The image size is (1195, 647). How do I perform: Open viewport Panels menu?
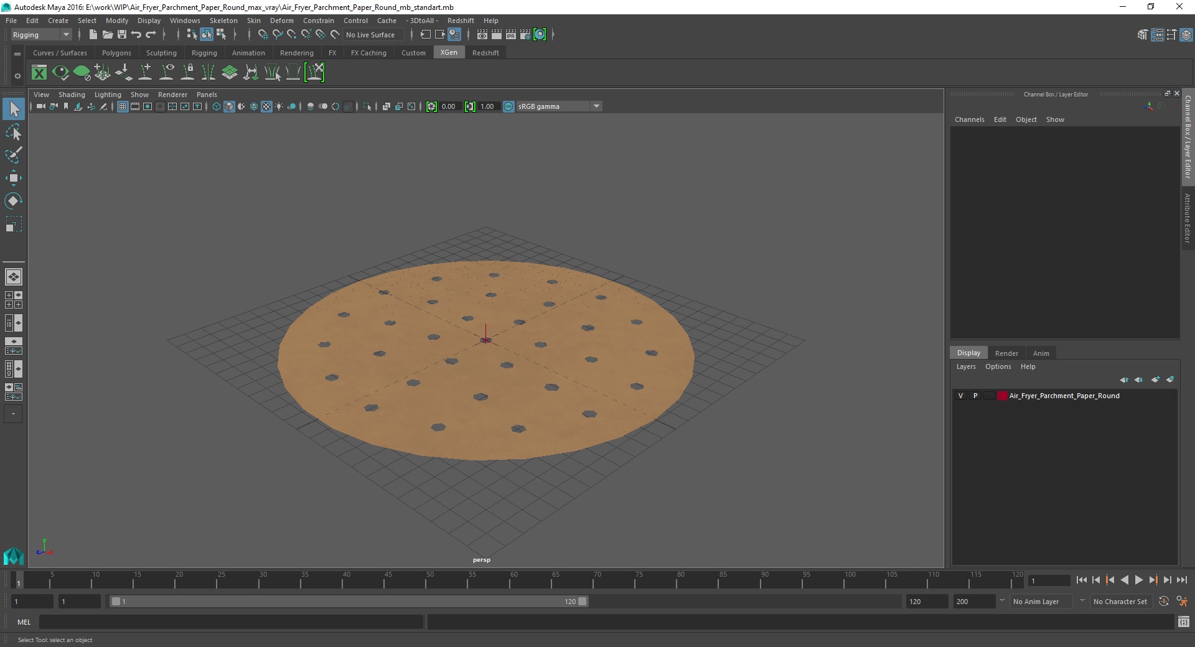[207, 95]
